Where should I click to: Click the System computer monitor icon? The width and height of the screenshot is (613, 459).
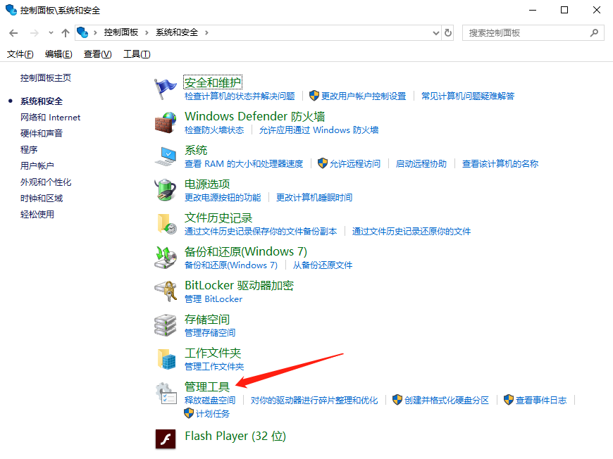(x=166, y=156)
